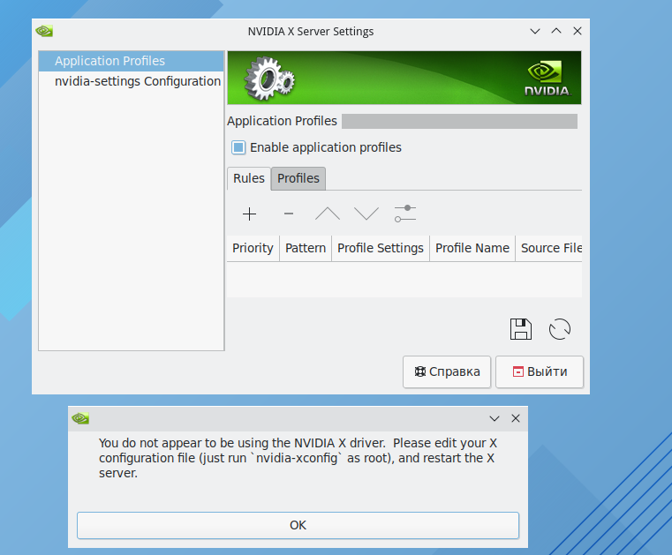The width and height of the screenshot is (672, 555).
Task: Save changes using the floppy disk icon
Action: (521, 329)
